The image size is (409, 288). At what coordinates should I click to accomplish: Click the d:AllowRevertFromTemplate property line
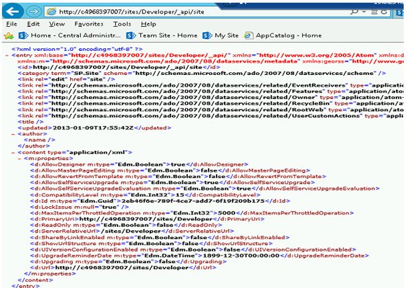[x=178, y=177]
